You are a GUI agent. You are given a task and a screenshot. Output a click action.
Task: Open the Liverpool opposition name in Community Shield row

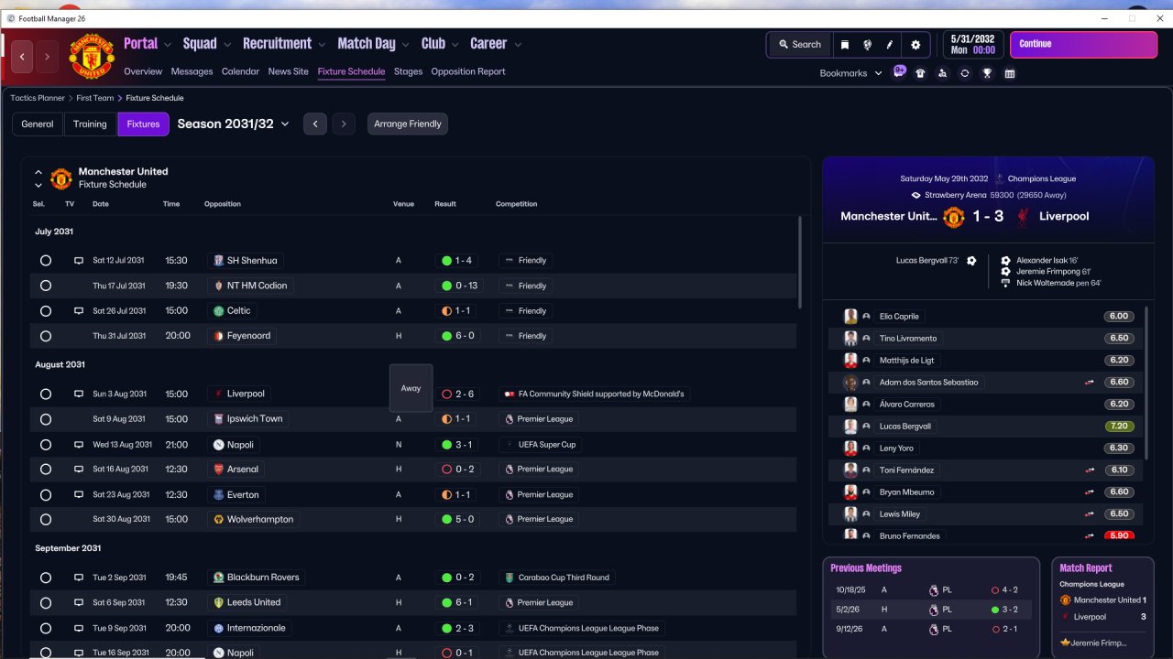246,394
